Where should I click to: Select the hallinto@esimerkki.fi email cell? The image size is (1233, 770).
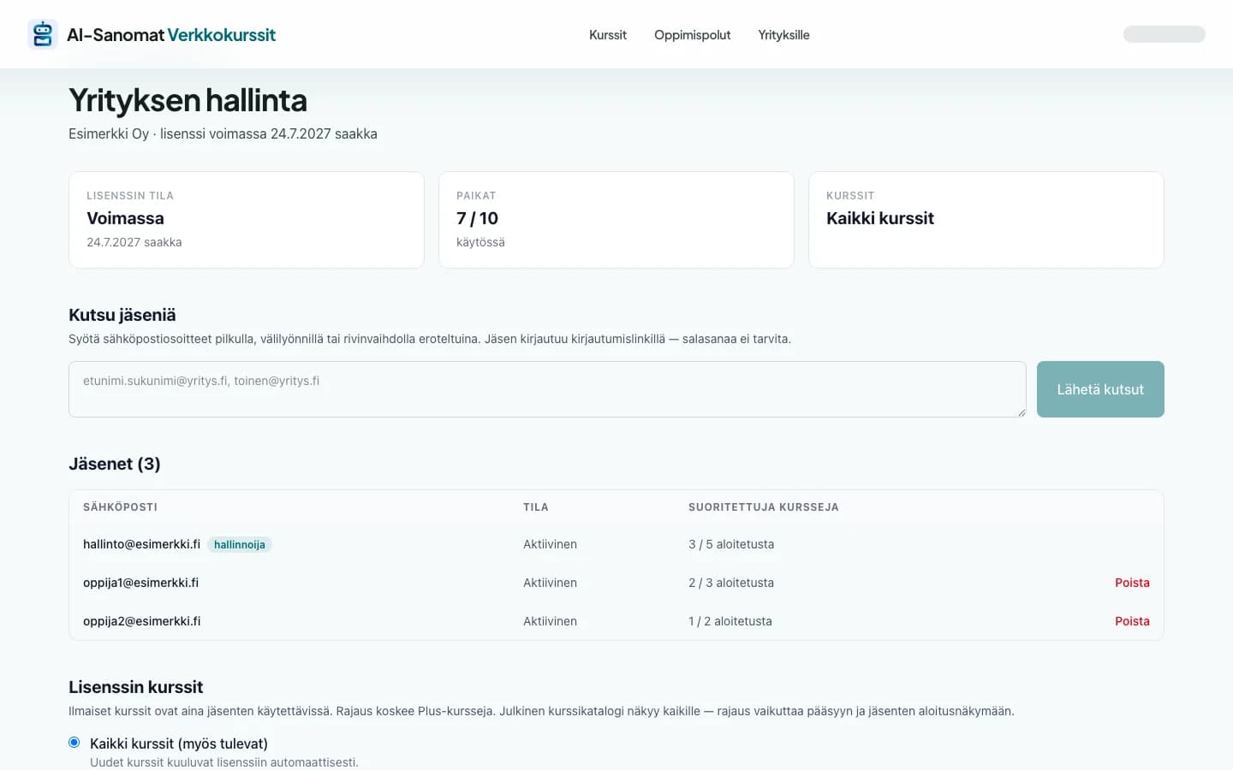[x=141, y=544]
